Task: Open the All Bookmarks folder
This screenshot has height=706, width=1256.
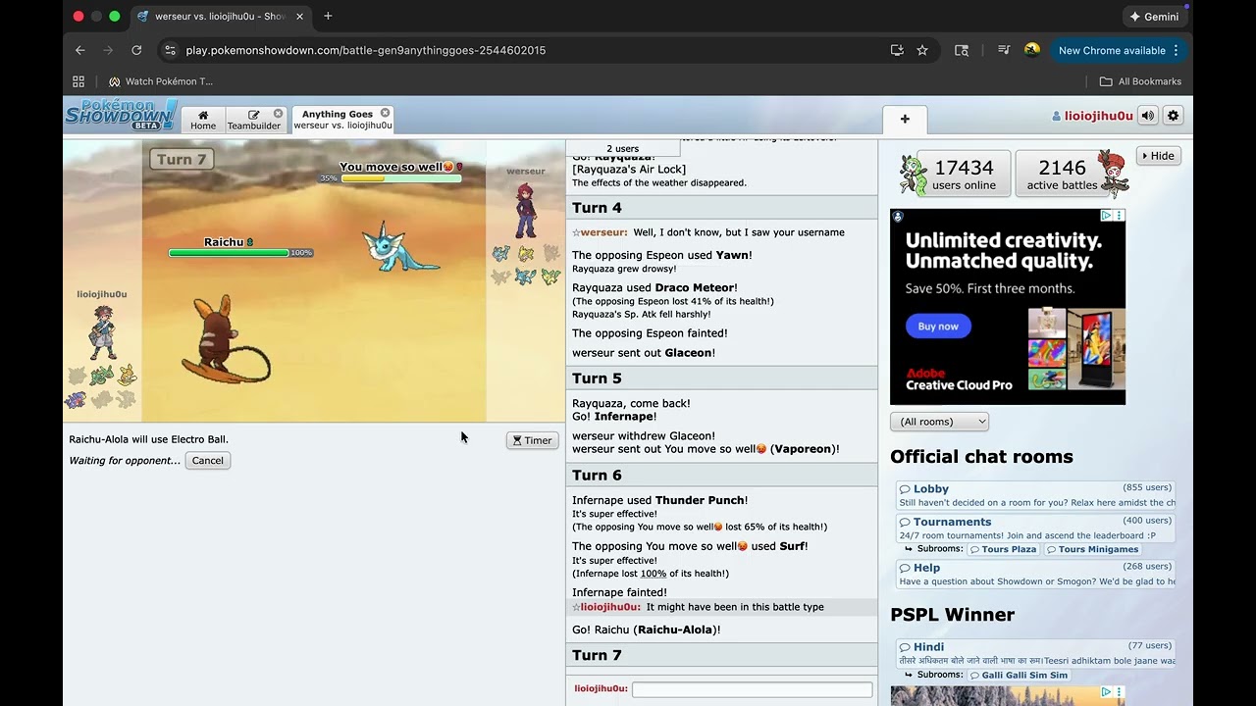Action: click(1140, 81)
